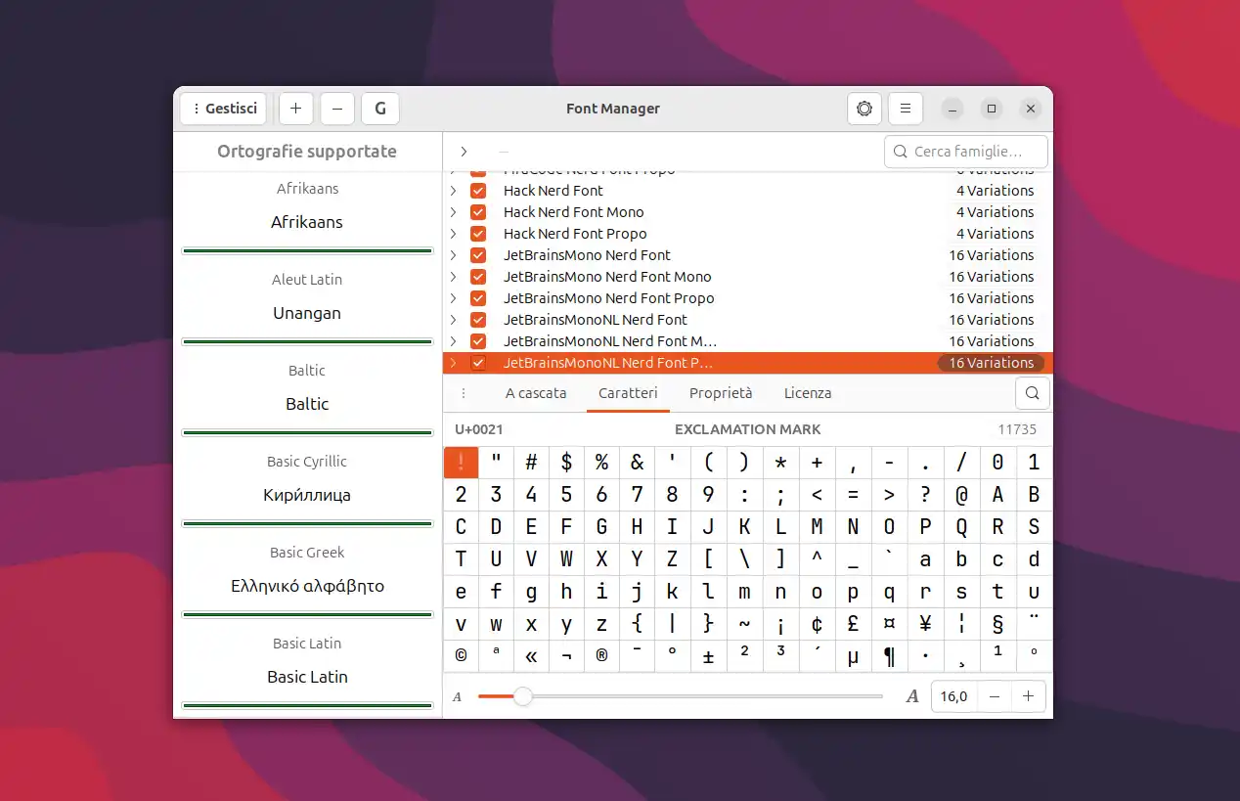The width and height of the screenshot is (1240, 801).
Task: Expand all families with the header chevron
Action: pyautogui.click(x=464, y=152)
